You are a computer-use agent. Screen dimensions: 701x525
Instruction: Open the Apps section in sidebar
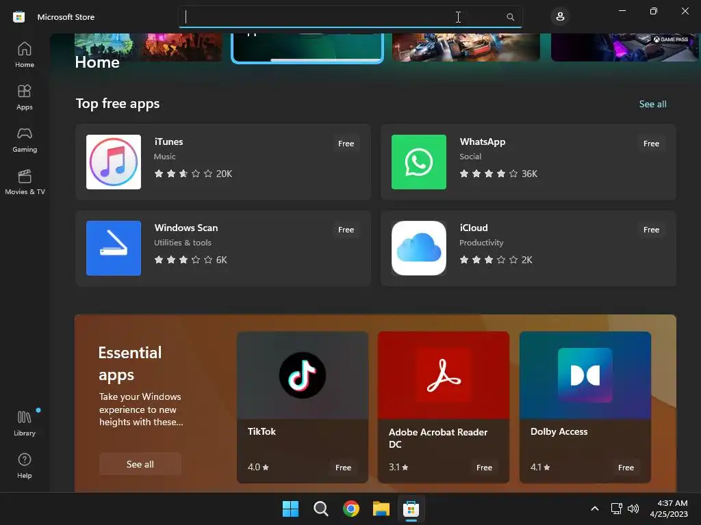pos(25,97)
